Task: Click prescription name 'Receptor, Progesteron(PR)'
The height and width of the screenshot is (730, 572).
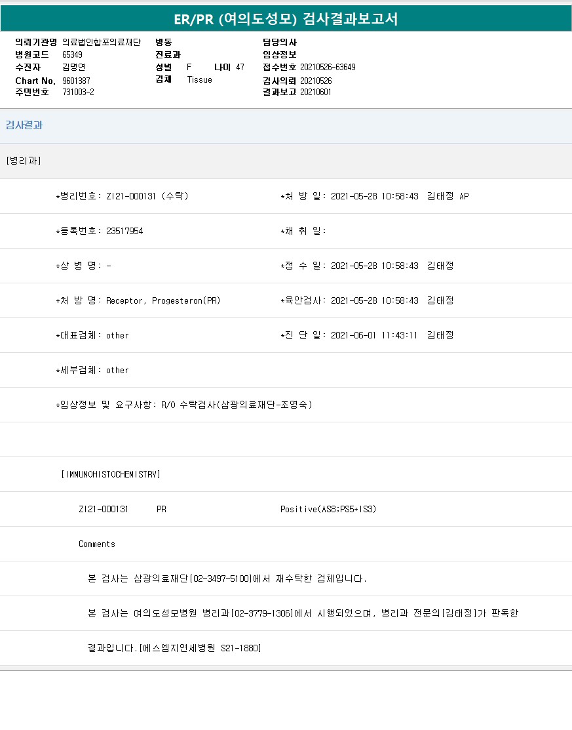Action: (x=163, y=301)
